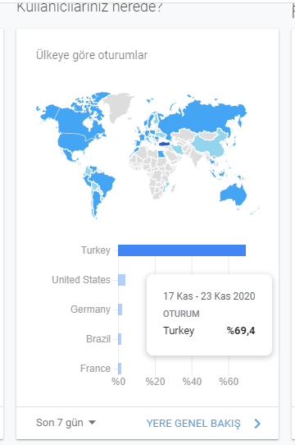Select the United States bar in the chart

click(x=121, y=280)
